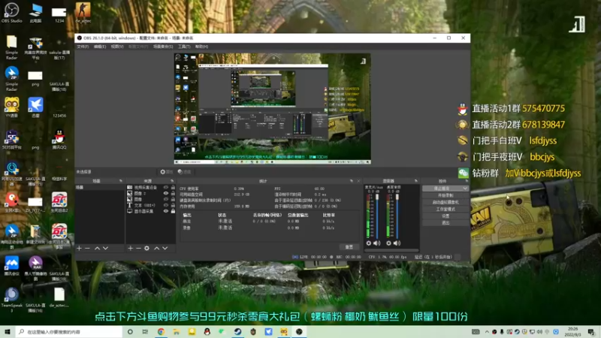The width and height of the screenshot is (601, 338).
Task: Open OBS Studio desktop shortcut
Action: (11, 13)
